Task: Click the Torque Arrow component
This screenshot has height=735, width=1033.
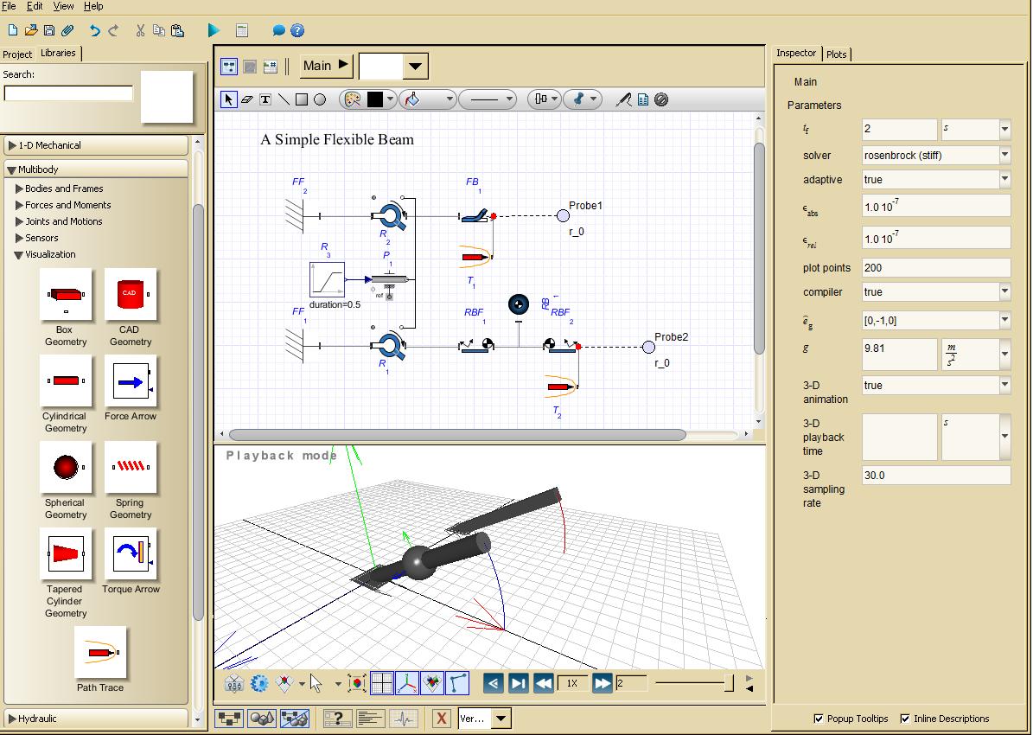Action: [131, 554]
